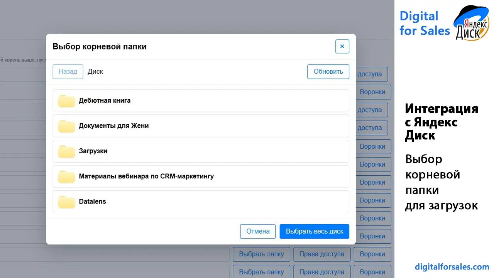The width and height of the screenshot is (494, 278).
Task: Cancel selection with the Отмена button
Action: coord(258,231)
